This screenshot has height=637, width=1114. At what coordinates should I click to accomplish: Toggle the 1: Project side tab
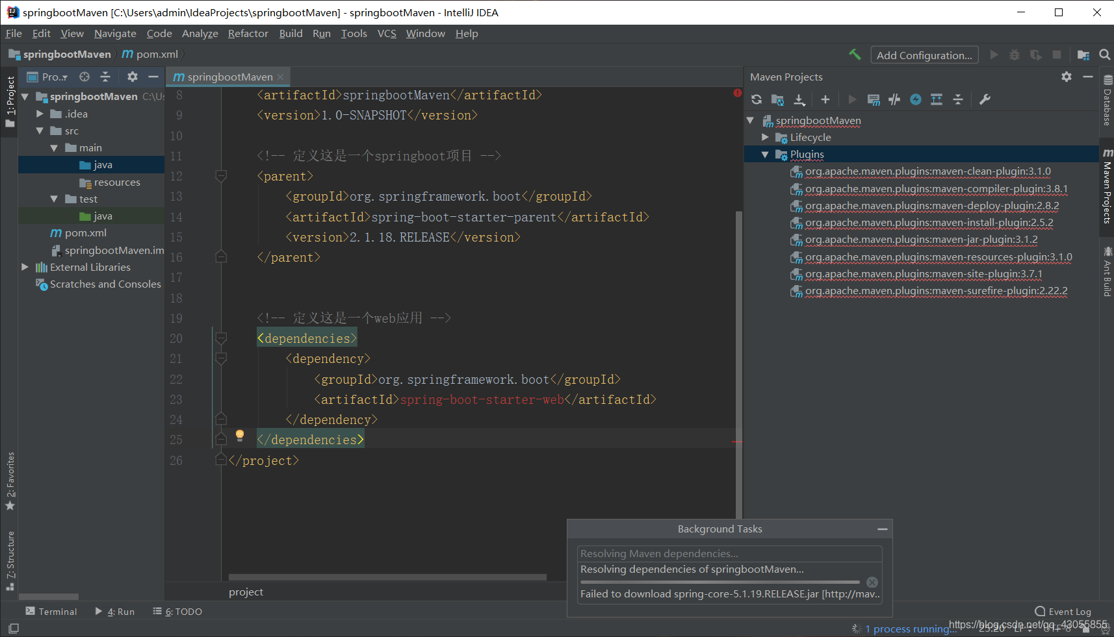tap(10, 101)
